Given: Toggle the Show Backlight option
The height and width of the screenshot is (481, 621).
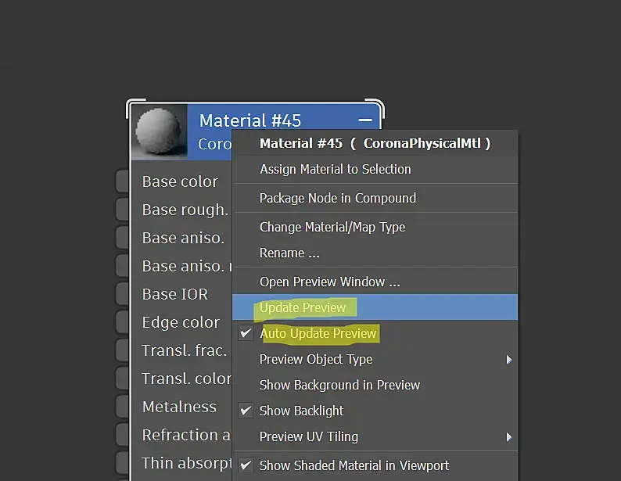Looking at the screenshot, I should (x=301, y=411).
